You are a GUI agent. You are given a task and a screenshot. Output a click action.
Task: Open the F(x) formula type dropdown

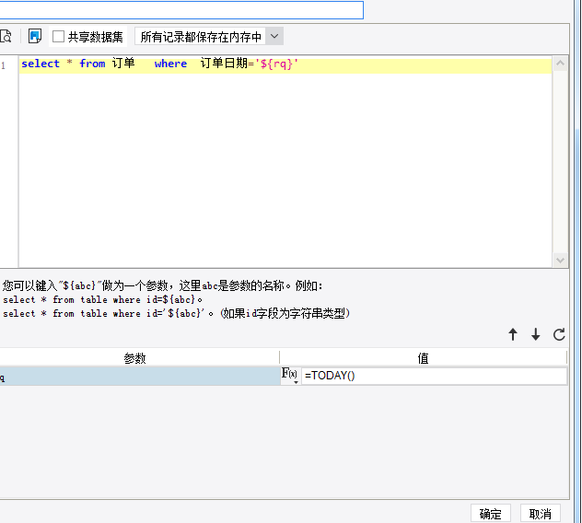290,376
